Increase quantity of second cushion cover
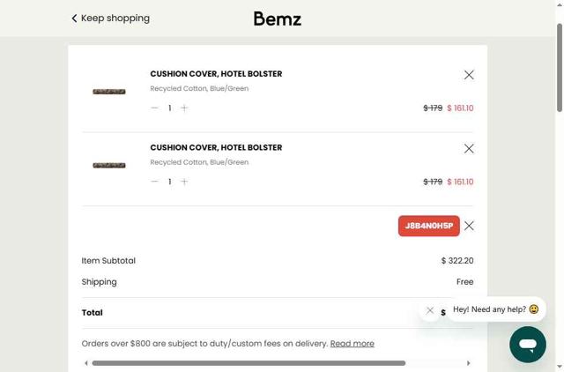Image resolution: width=564 pixels, height=372 pixels. [184, 182]
